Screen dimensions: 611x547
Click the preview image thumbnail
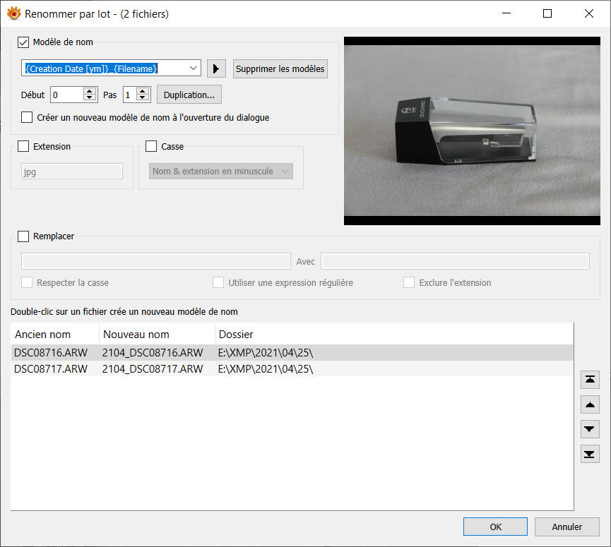coord(471,131)
